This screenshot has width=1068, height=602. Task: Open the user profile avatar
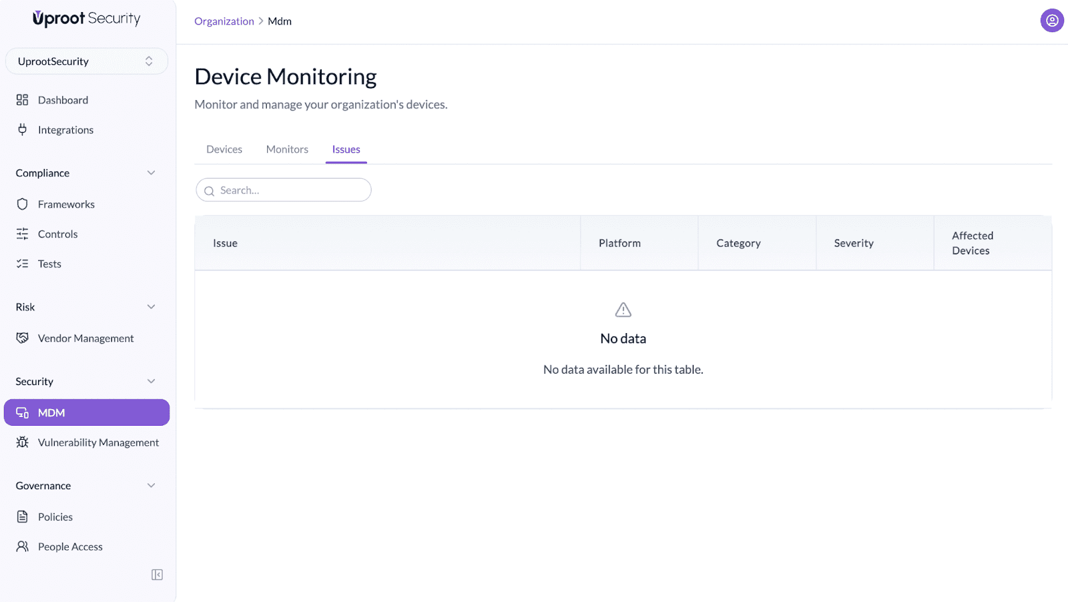(1051, 21)
